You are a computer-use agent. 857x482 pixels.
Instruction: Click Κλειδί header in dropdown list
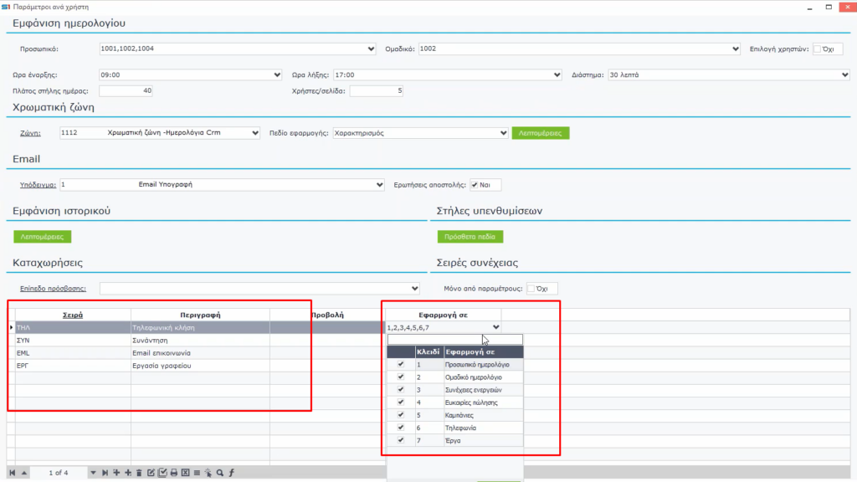429,352
